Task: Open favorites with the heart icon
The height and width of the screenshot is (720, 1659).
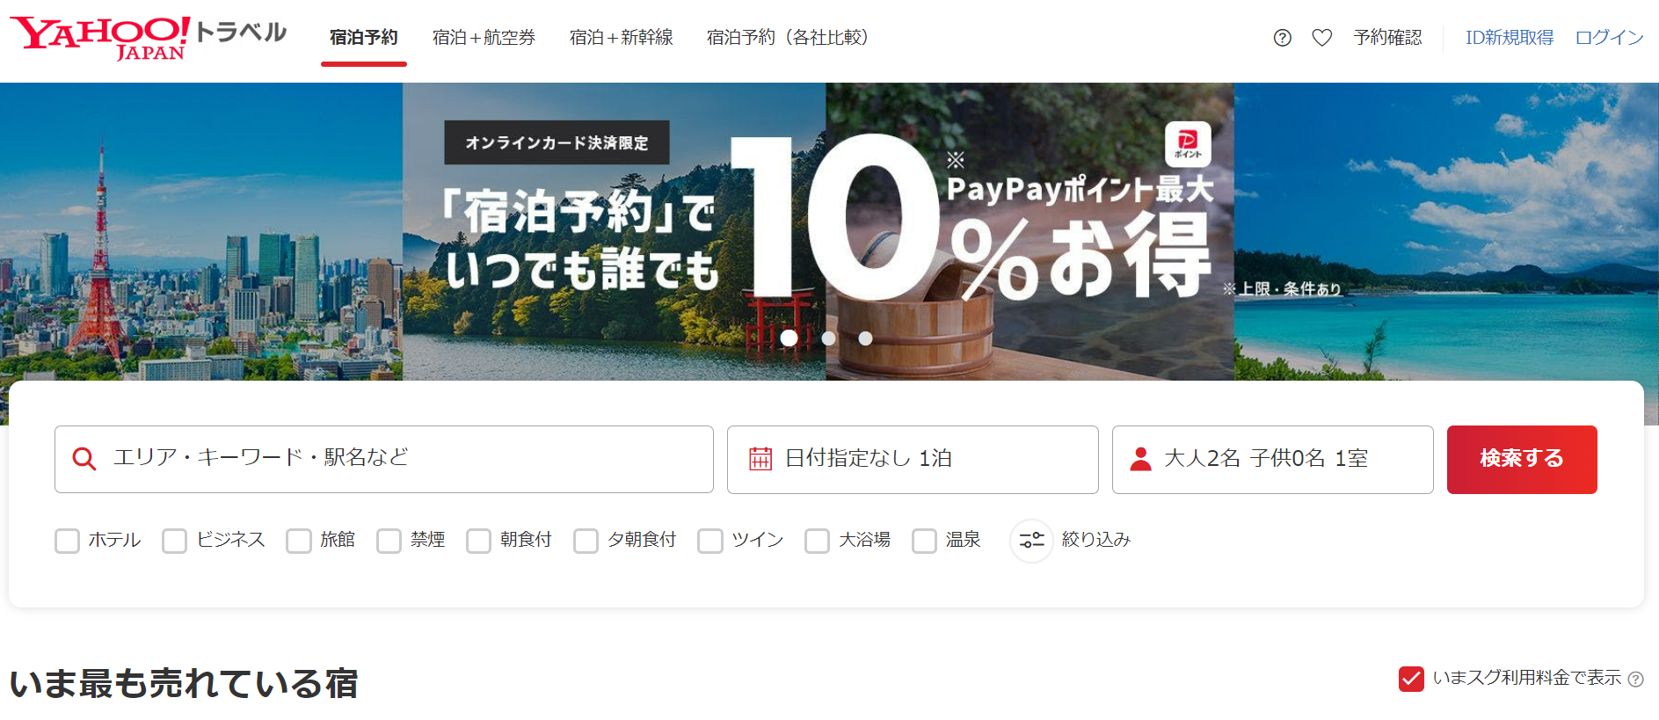Action: pos(1321,38)
